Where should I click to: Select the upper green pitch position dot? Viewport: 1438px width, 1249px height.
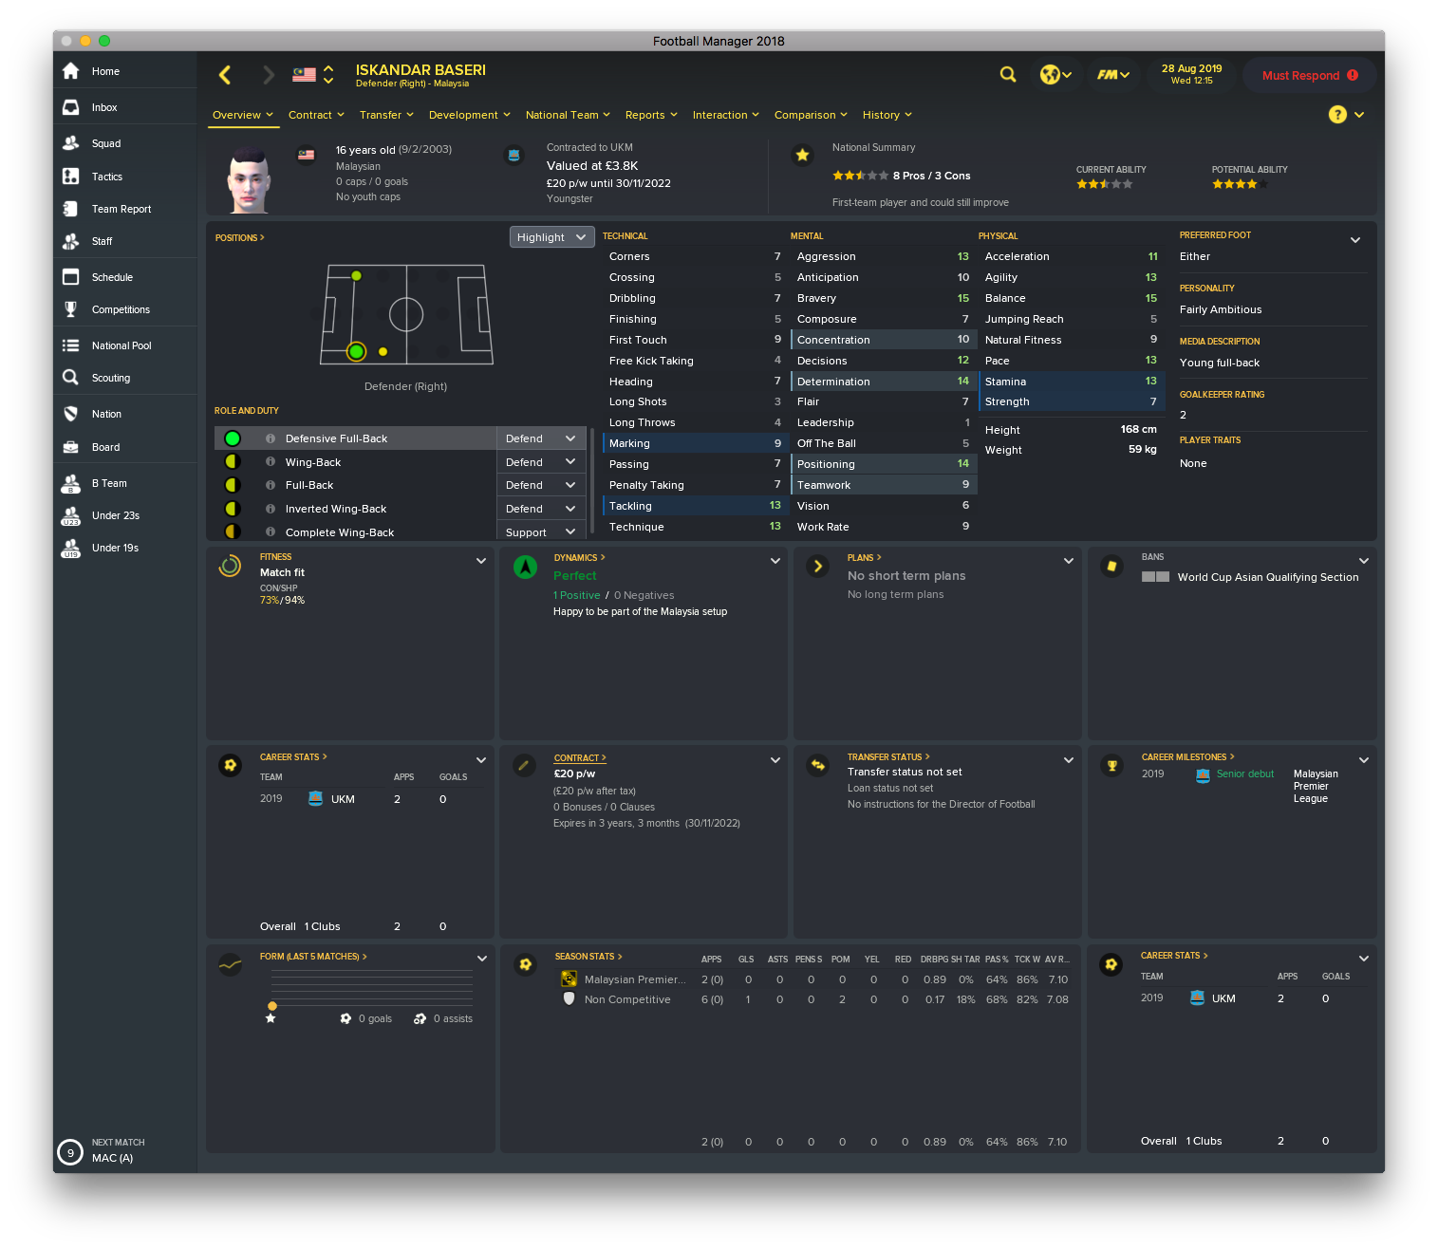[x=357, y=276]
